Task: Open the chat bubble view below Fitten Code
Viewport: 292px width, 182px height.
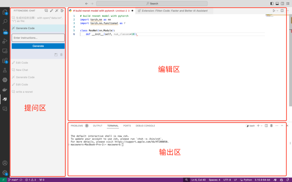Action: [5, 109]
